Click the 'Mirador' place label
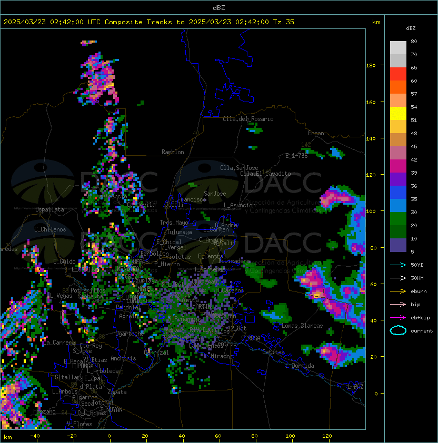The image size is (438, 443). pyautogui.click(x=222, y=356)
